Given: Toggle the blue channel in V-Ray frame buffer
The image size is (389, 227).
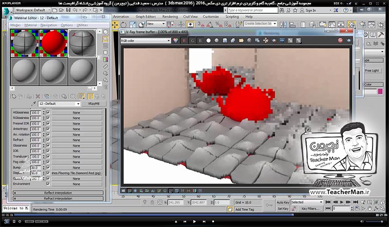Looking at the screenshot, I should (x=200, y=41).
